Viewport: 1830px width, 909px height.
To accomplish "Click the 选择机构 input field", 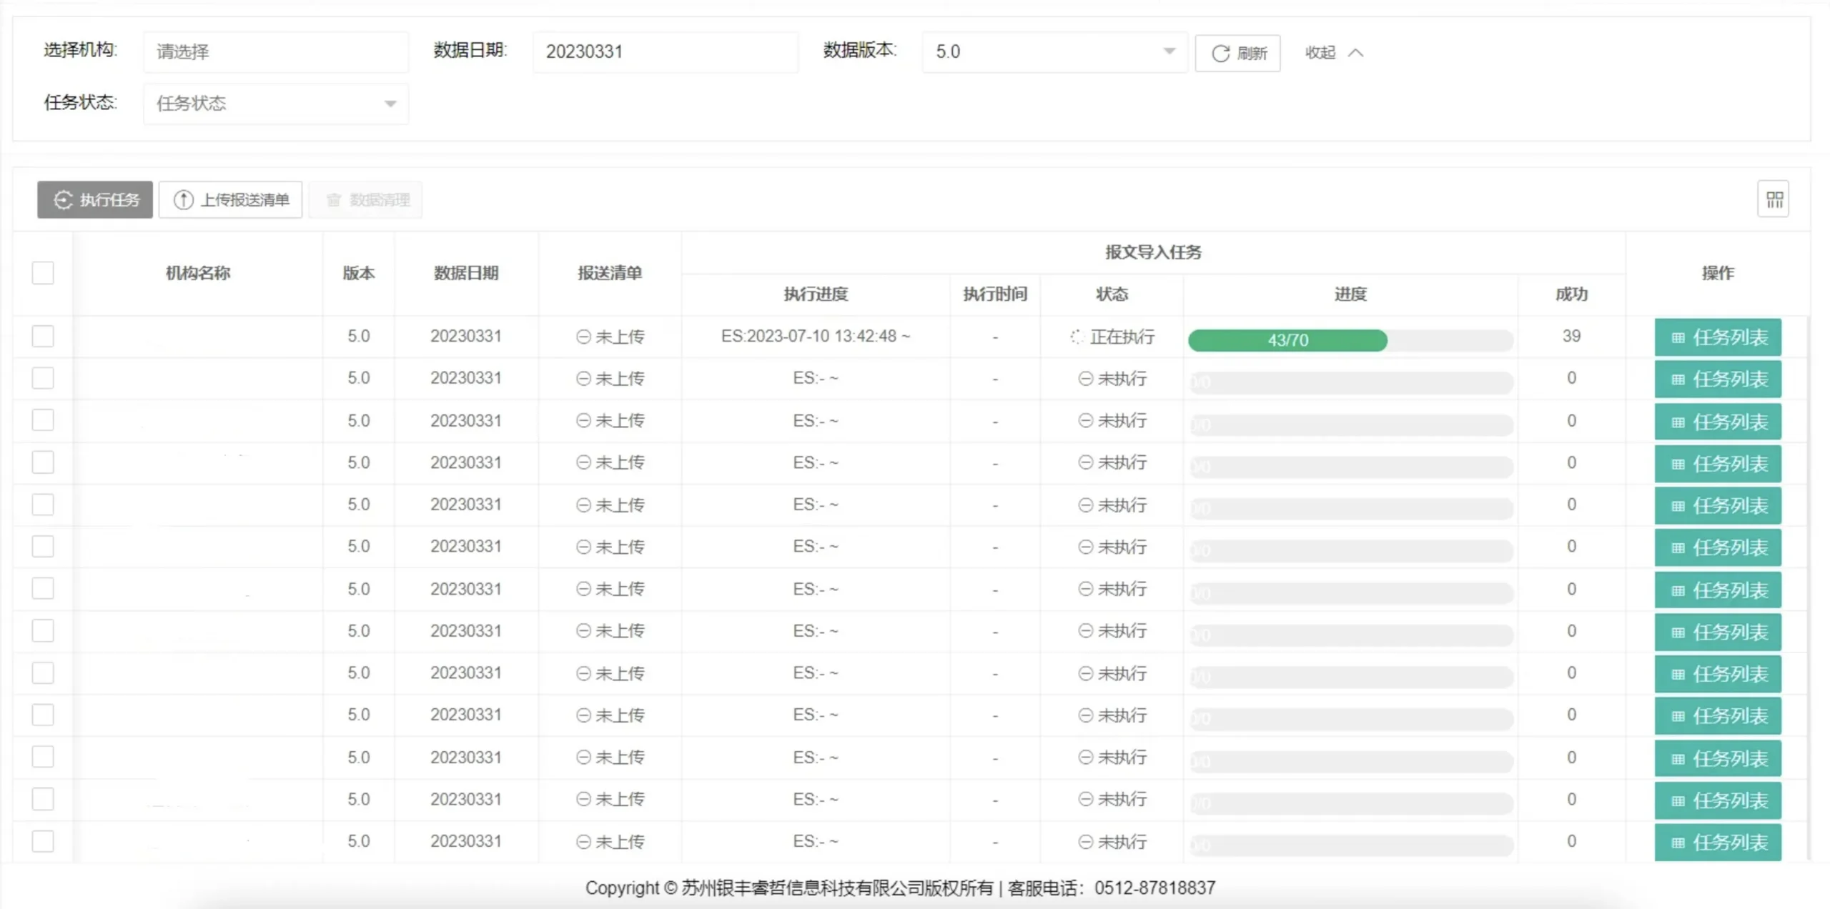I will coord(276,51).
